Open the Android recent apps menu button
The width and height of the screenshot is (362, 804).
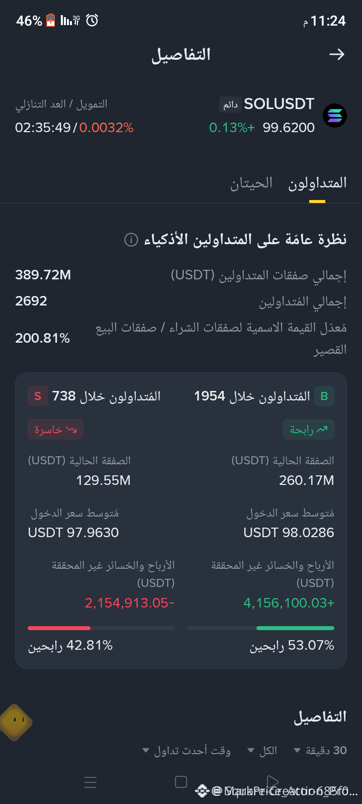90,782
